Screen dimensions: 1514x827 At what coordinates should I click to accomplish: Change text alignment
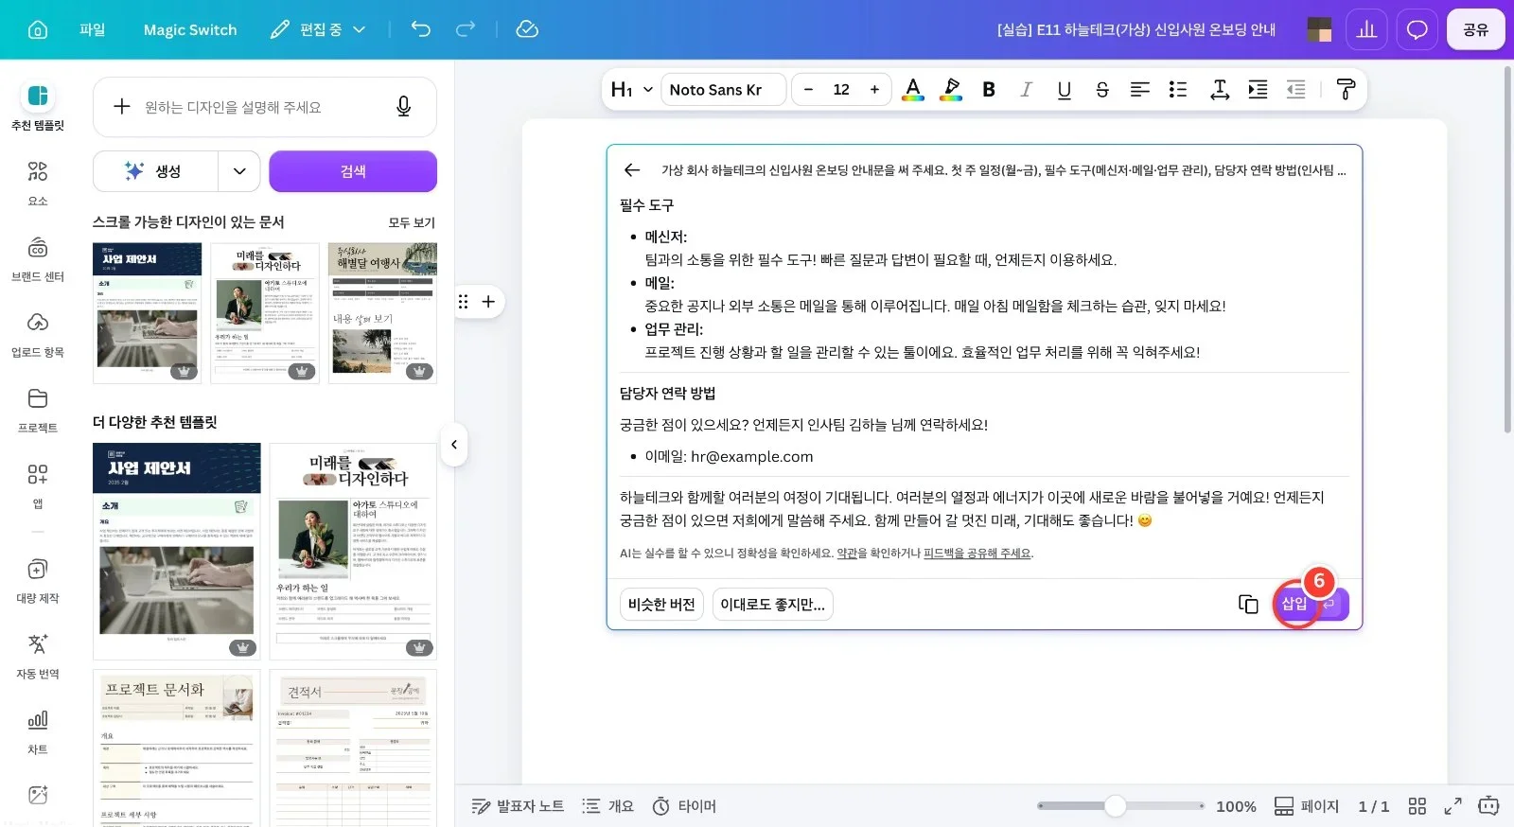tap(1140, 90)
